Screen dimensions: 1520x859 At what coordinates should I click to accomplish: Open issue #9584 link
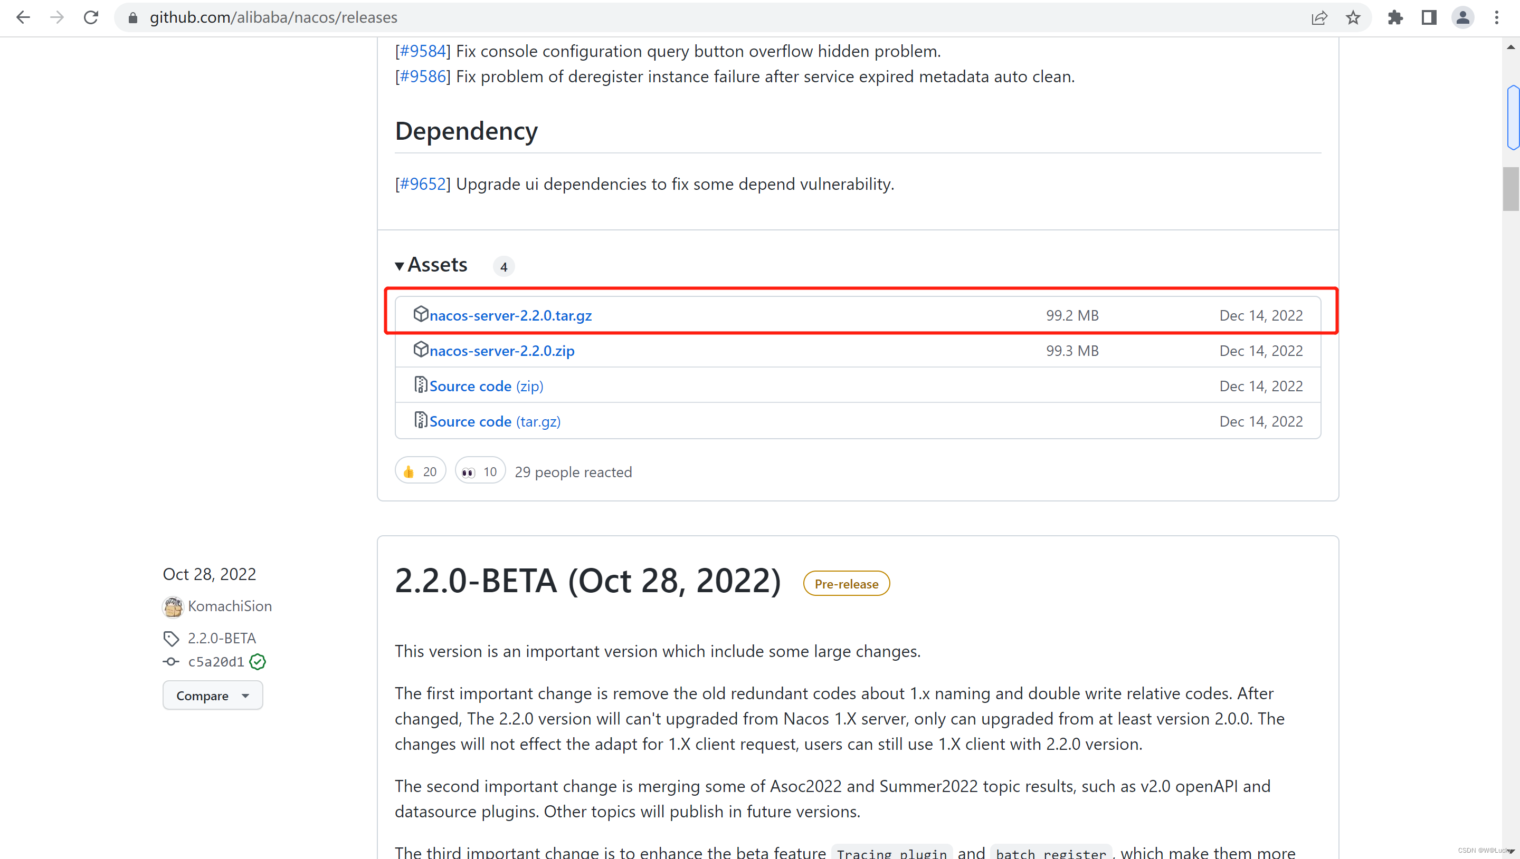point(423,51)
